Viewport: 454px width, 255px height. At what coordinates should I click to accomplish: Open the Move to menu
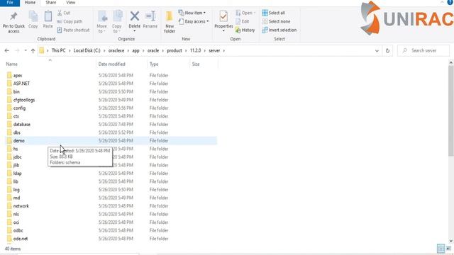102,22
